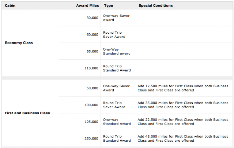
Task: Select the 60,000 award miles cell
Action: click(x=92, y=35)
